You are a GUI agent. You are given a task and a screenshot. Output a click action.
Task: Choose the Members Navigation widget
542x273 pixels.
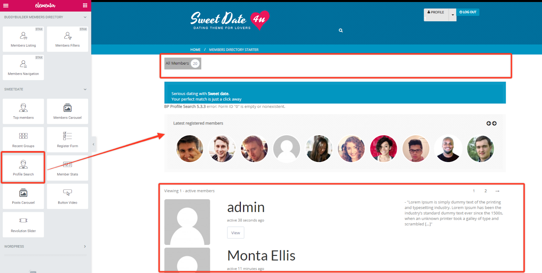click(x=23, y=68)
